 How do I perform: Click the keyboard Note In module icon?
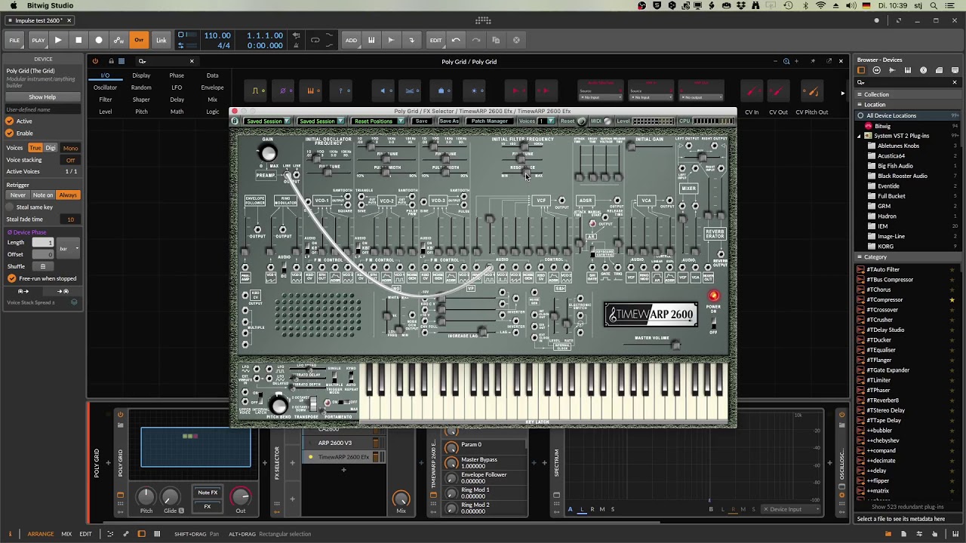coord(310,91)
